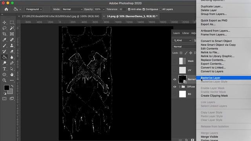Viewport: 251px width, 141px height.
Task: Select the Crop tool
Action: (x=4, y=34)
